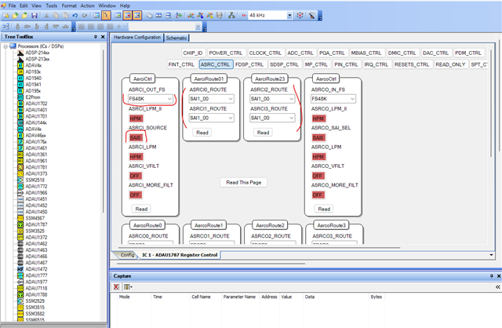Image resolution: width=502 pixels, height=328 pixels.
Task: Pin the Capture panel
Action: (492, 275)
